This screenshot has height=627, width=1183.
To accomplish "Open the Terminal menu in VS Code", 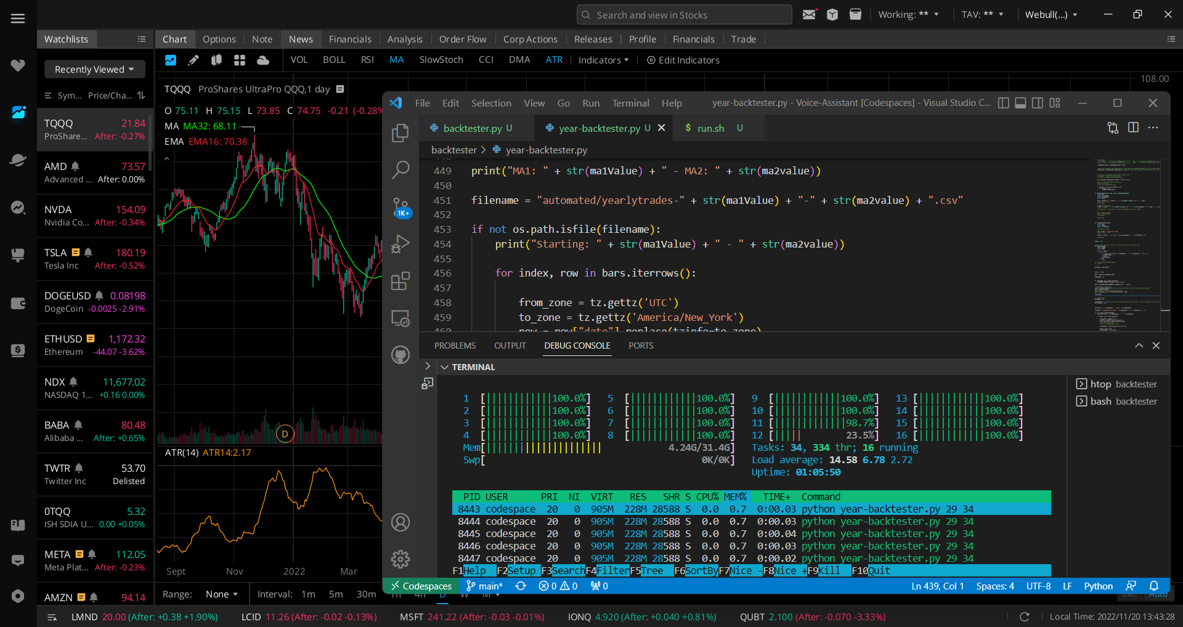I will click(630, 103).
